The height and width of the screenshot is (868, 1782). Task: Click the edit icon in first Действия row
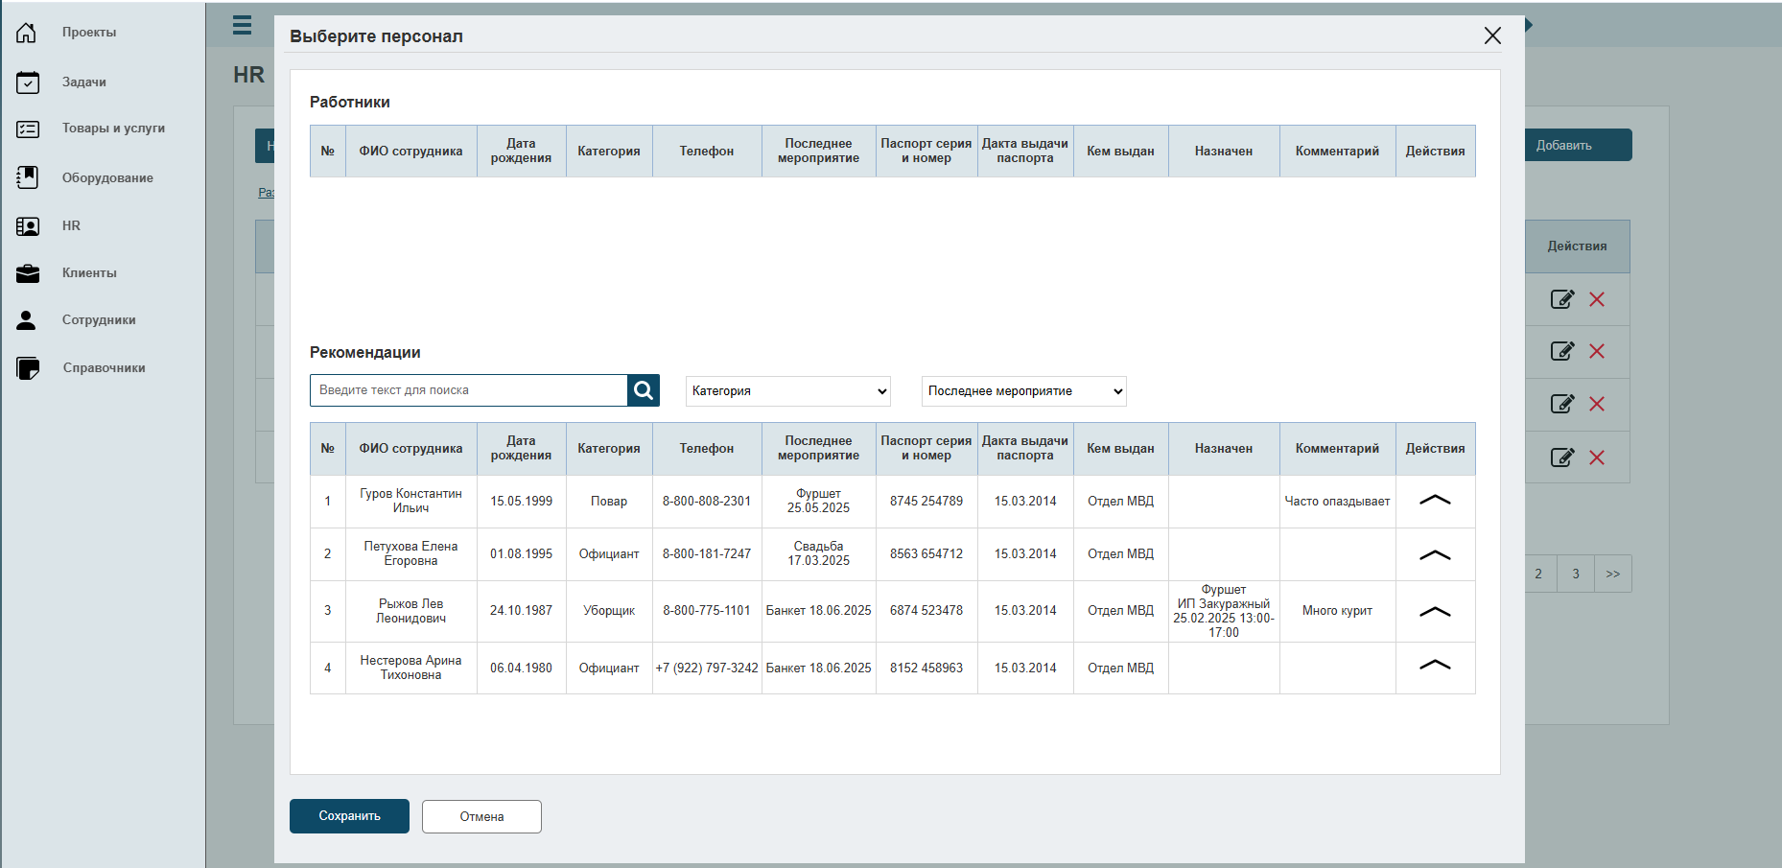tap(1562, 299)
